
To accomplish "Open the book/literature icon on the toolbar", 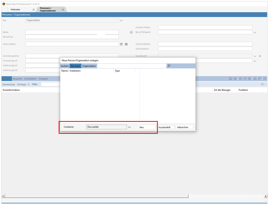I will coord(231,79).
